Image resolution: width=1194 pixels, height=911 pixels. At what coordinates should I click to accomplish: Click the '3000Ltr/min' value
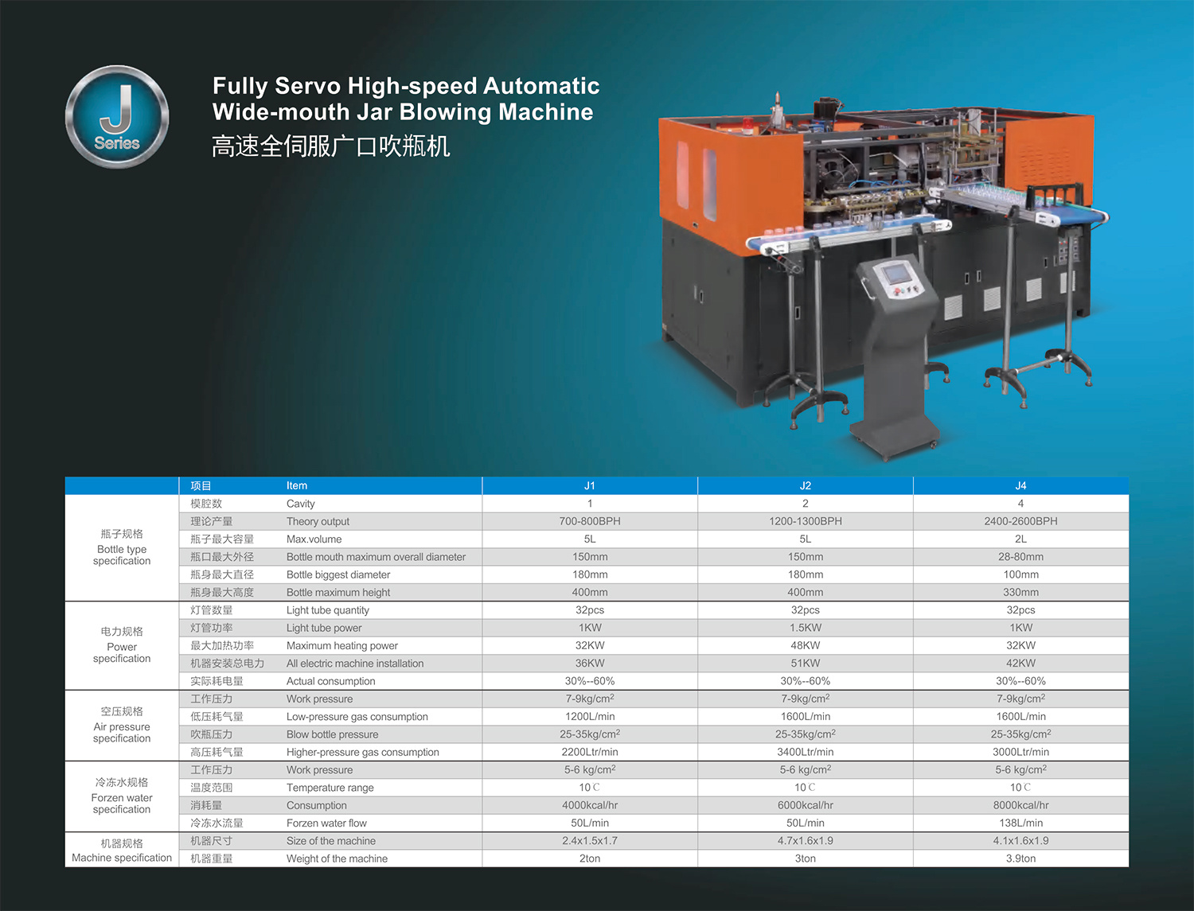tap(1020, 752)
